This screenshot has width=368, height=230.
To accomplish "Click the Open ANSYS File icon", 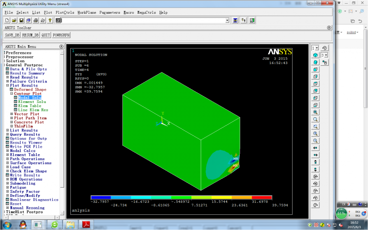I will point(14,20).
